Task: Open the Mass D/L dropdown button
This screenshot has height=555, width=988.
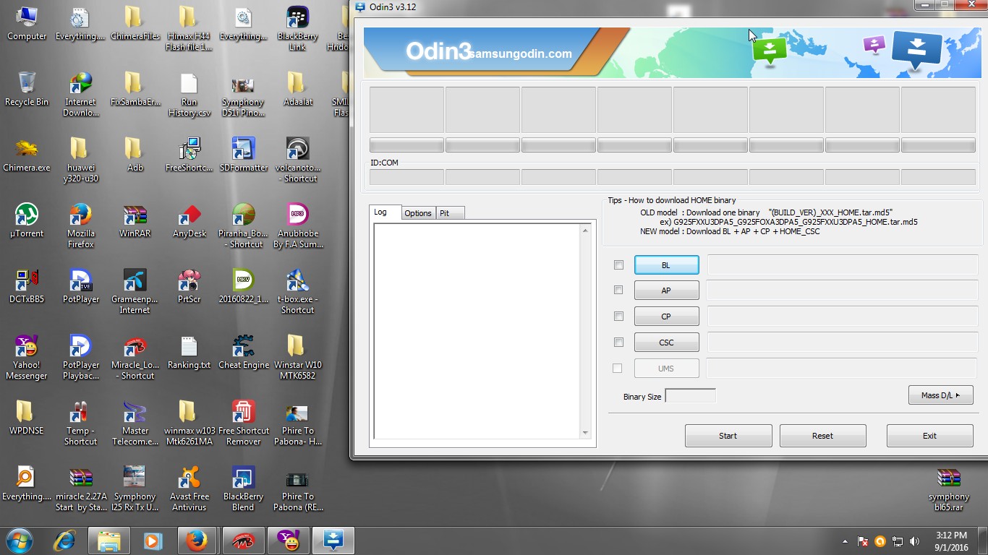Action: pos(940,395)
